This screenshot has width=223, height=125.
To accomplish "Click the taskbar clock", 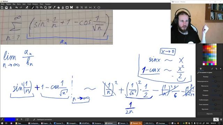I will point(213,123).
